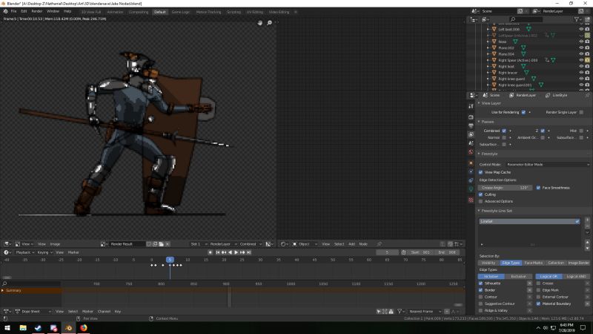The image size is (593, 334).
Task: Enable the Mist pass checkbox
Action: pyautogui.click(x=581, y=131)
